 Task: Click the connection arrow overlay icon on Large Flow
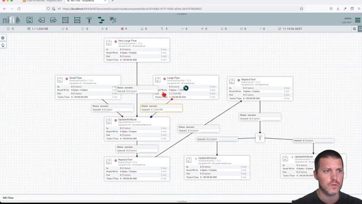pos(186,88)
